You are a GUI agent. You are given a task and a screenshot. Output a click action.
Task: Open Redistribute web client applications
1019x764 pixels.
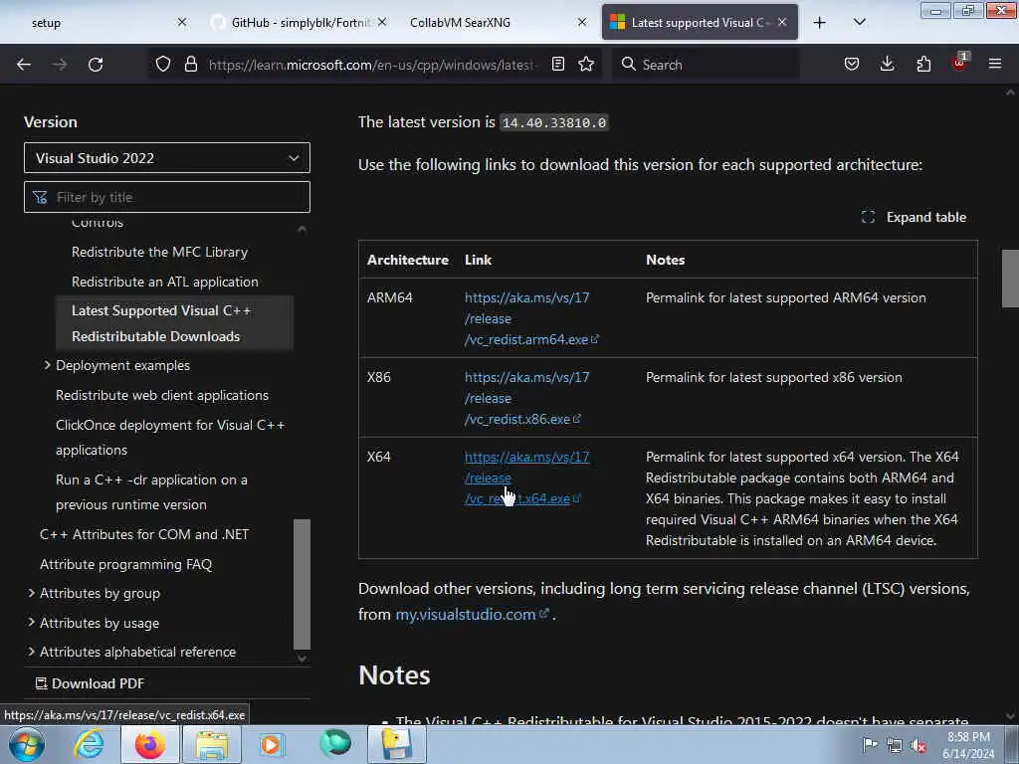162,395
